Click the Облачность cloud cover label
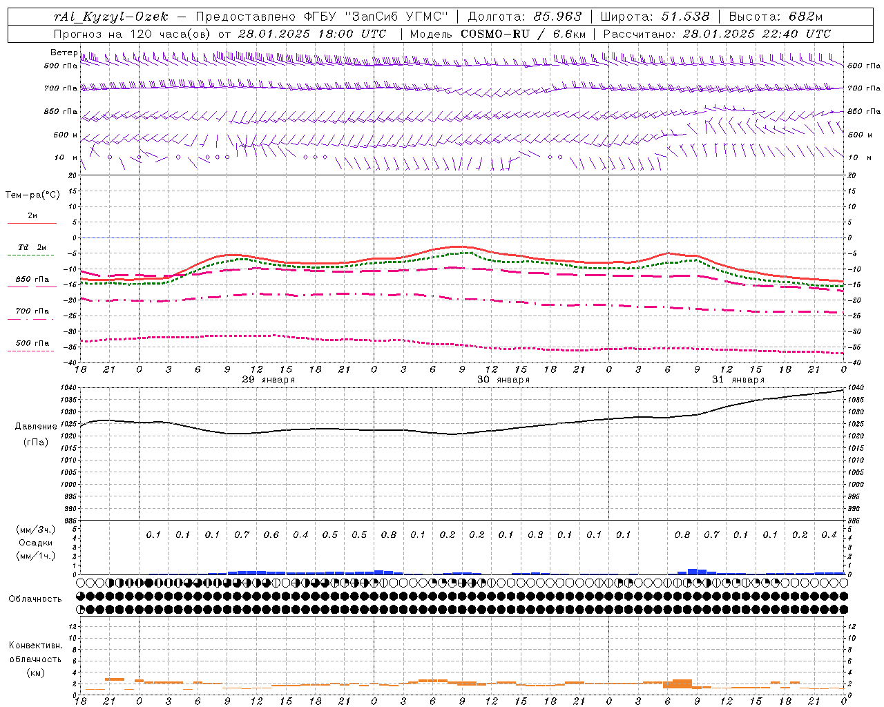Screen dimensions: 884x707 (35, 599)
